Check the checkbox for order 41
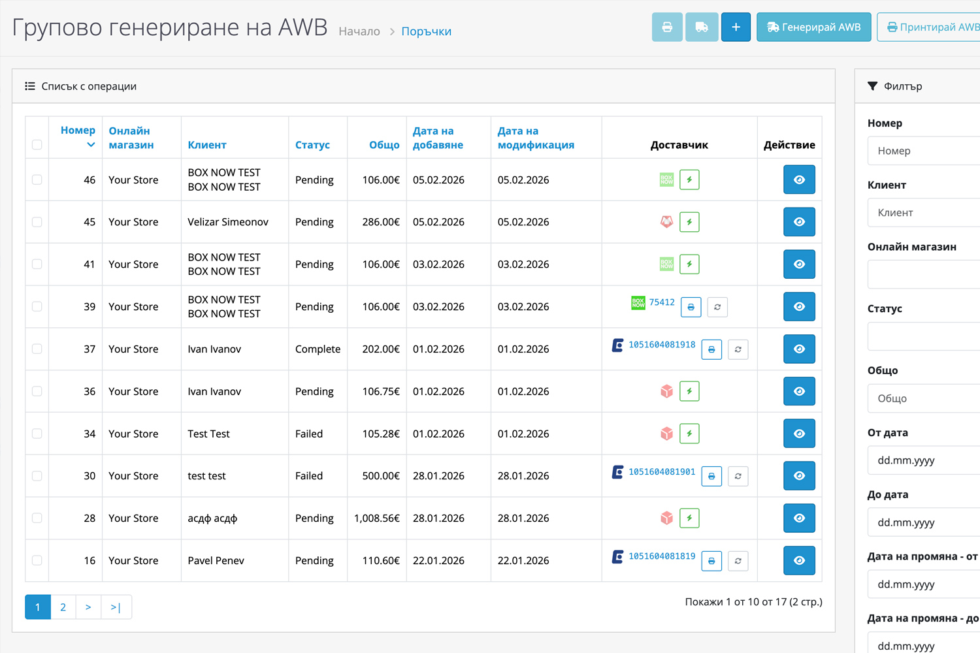Screen dimensions: 980x653 [37, 264]
